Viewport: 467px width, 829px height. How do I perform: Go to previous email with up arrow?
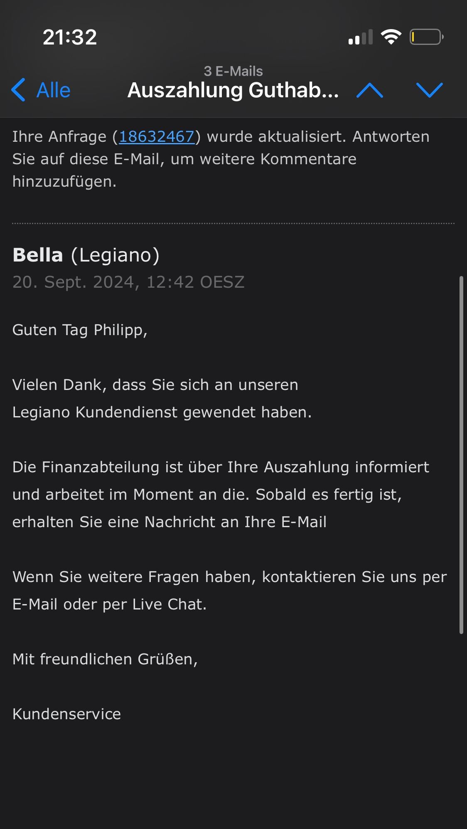pos(369,90)
